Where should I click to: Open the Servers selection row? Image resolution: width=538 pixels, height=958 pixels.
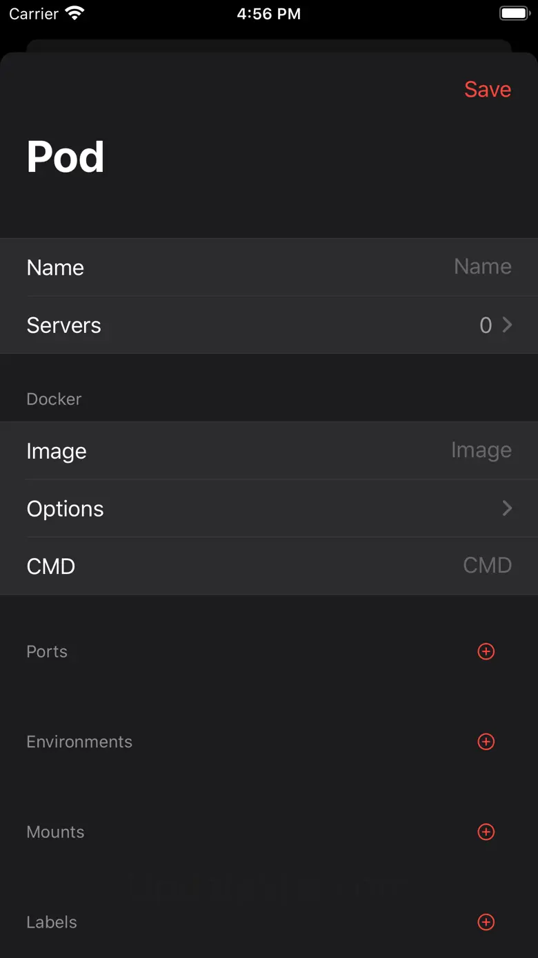click(x=269, y=325)
